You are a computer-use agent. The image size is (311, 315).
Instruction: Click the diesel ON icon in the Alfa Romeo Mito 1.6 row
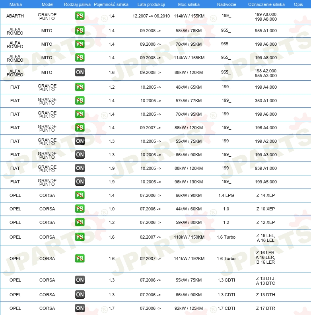click(x=80, y=72)
